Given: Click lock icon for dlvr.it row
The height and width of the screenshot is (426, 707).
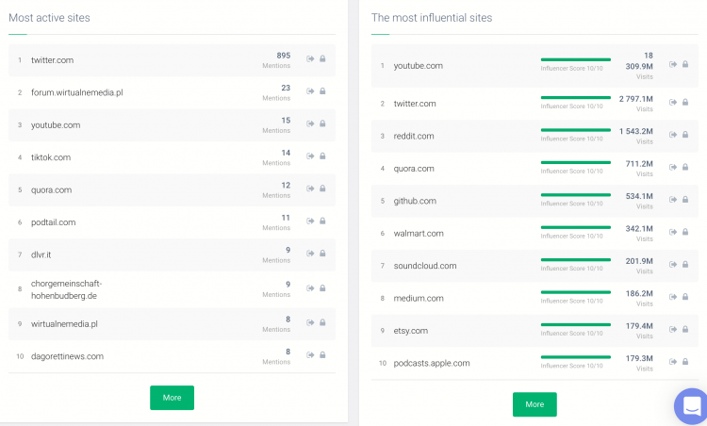Looking at the screenshot, I should pos(322,254).
